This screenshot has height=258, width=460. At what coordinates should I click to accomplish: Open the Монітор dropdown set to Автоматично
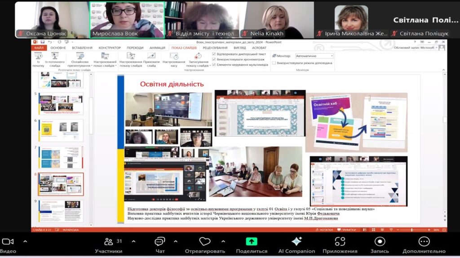[x=314, y=56]
